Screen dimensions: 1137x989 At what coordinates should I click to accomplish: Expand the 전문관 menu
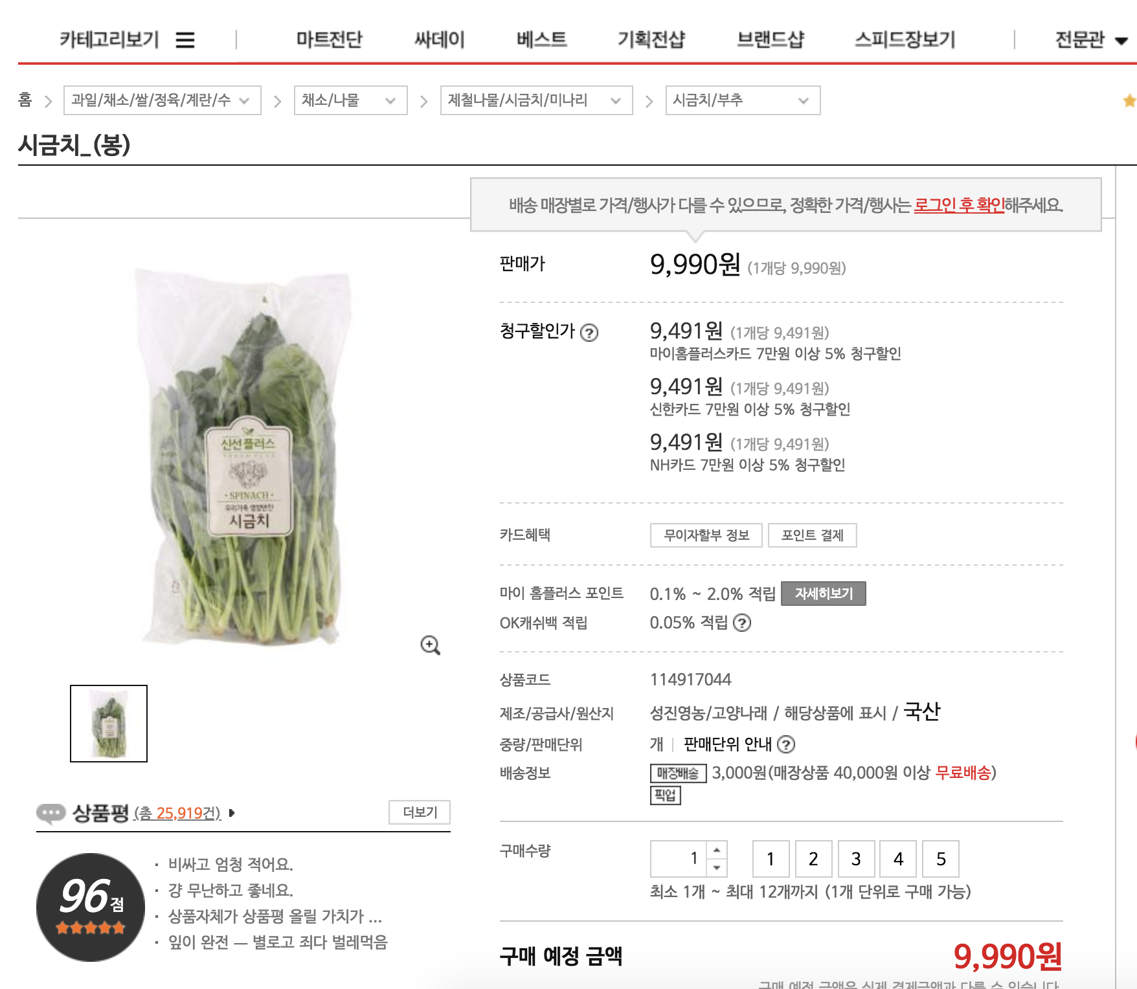tap(1092, 40)
